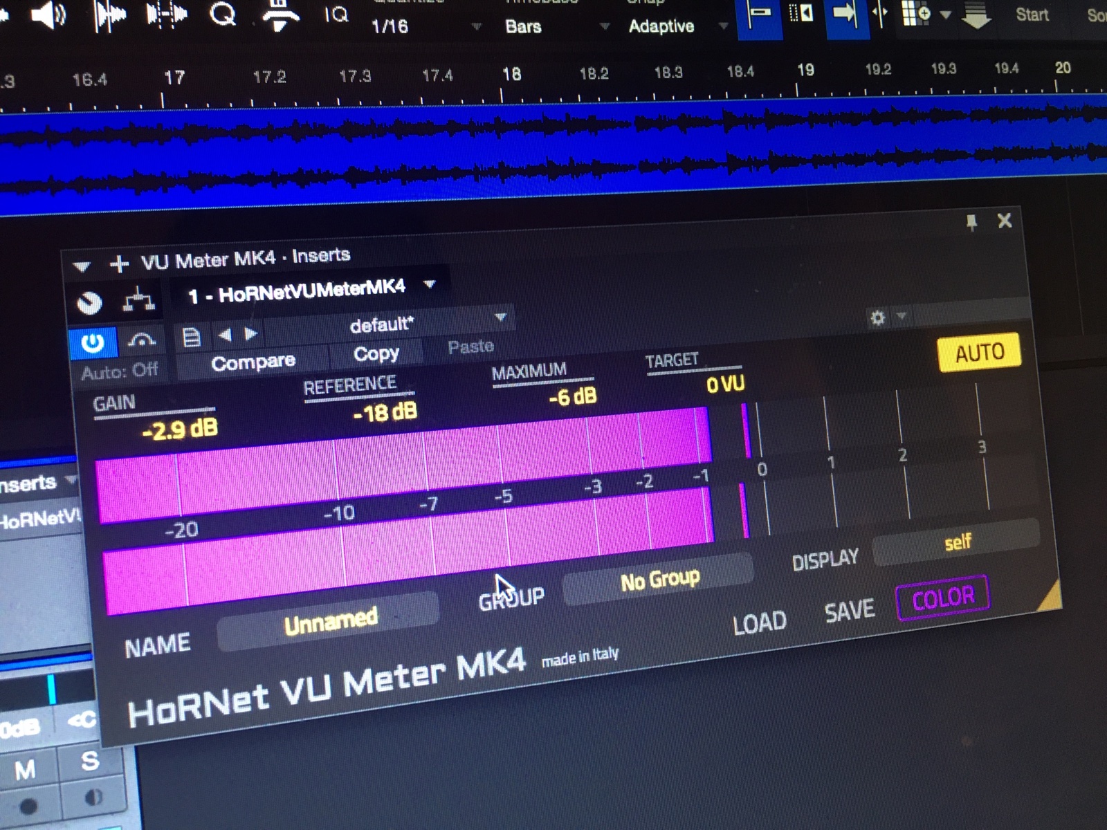Click the self display selector

[x=957, y=542]
